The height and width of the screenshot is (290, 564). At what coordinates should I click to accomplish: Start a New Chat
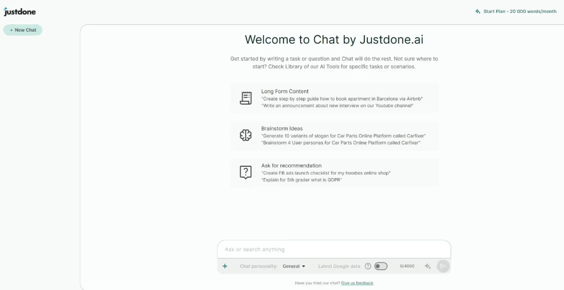pos(23,30)
